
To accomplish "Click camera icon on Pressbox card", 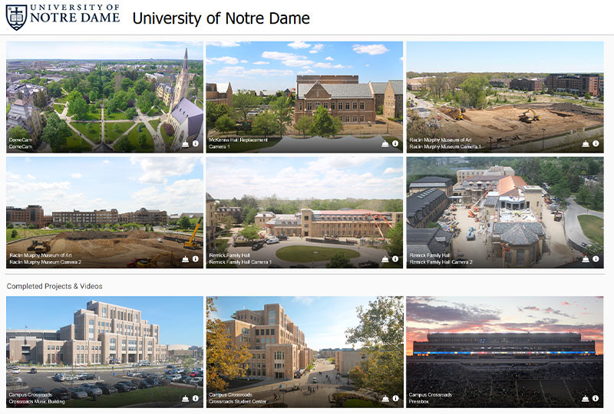I will coord(586,399).
